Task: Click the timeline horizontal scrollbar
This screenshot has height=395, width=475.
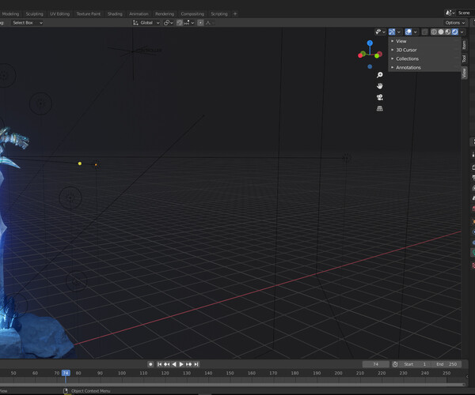Action: pos(232,385)
